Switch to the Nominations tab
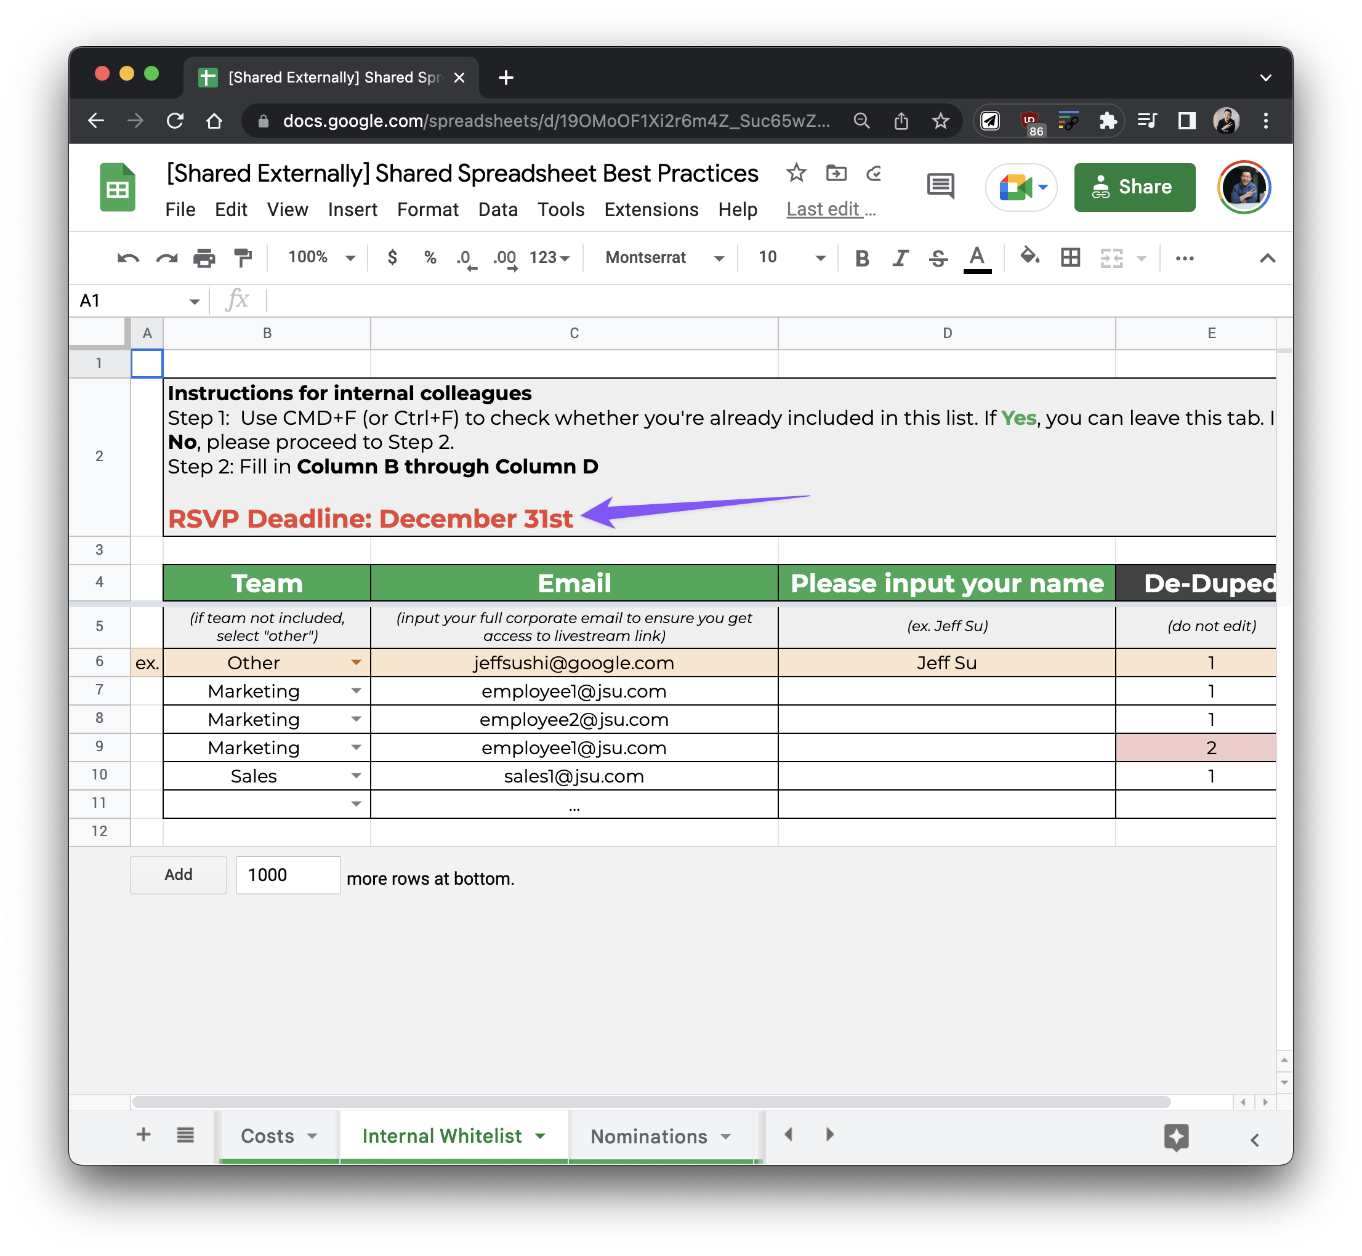 650,1135
